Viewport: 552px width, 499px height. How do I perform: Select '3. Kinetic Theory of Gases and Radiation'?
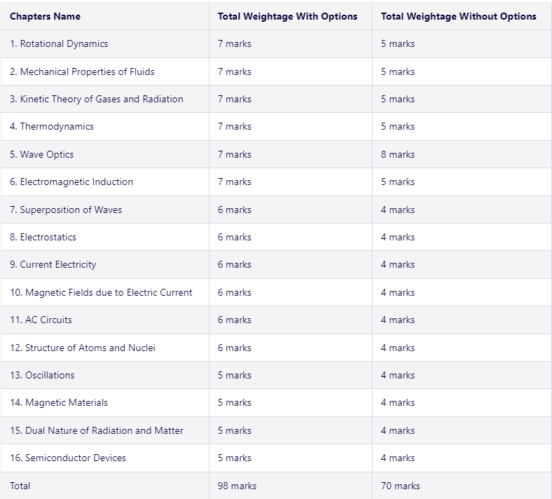97,99
